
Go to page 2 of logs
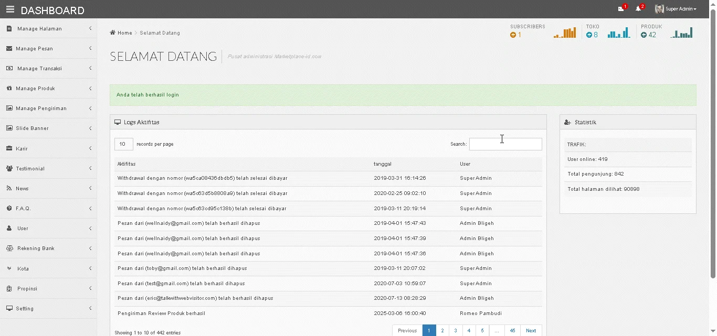point(442,331)
